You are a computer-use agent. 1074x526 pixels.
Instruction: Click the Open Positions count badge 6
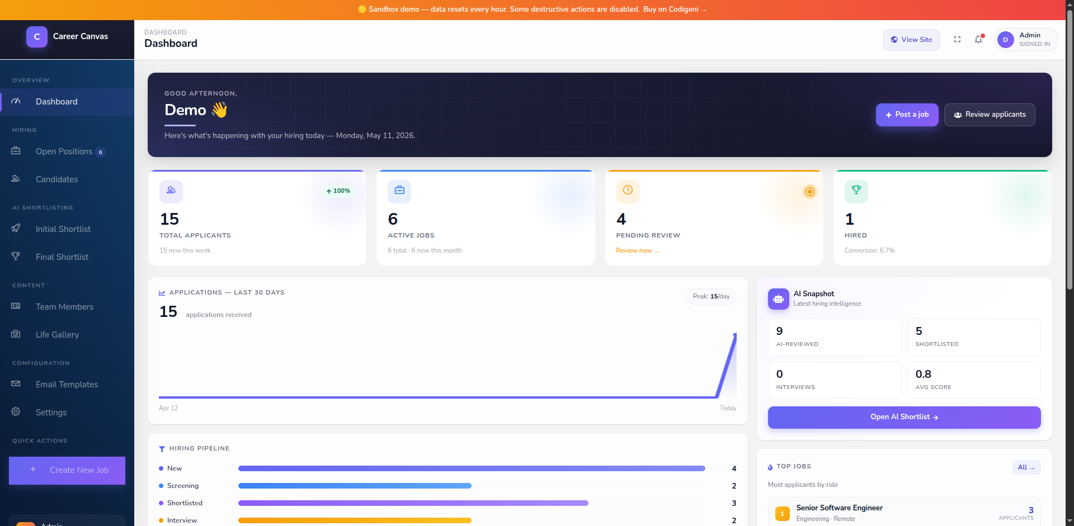point(101,152)
